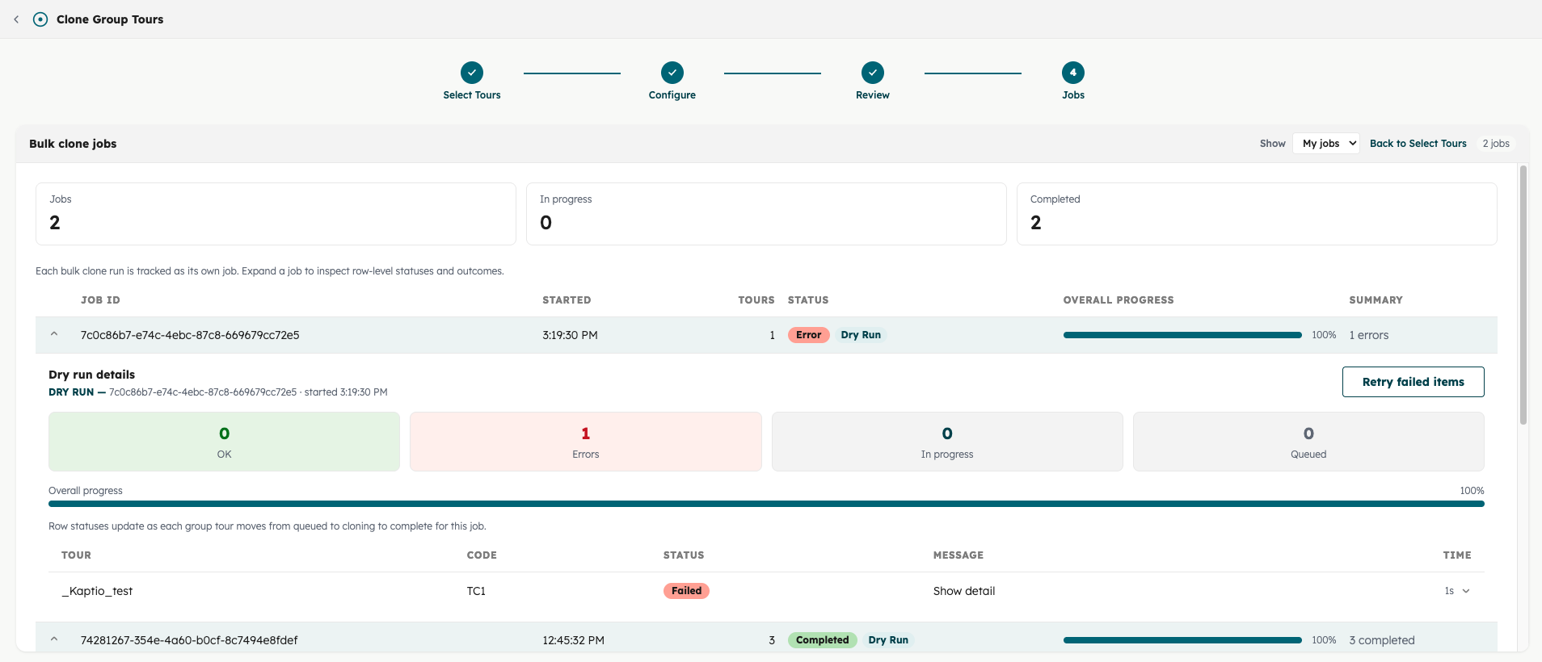Open the My jobs show filter dropdown

(1326, 144)
